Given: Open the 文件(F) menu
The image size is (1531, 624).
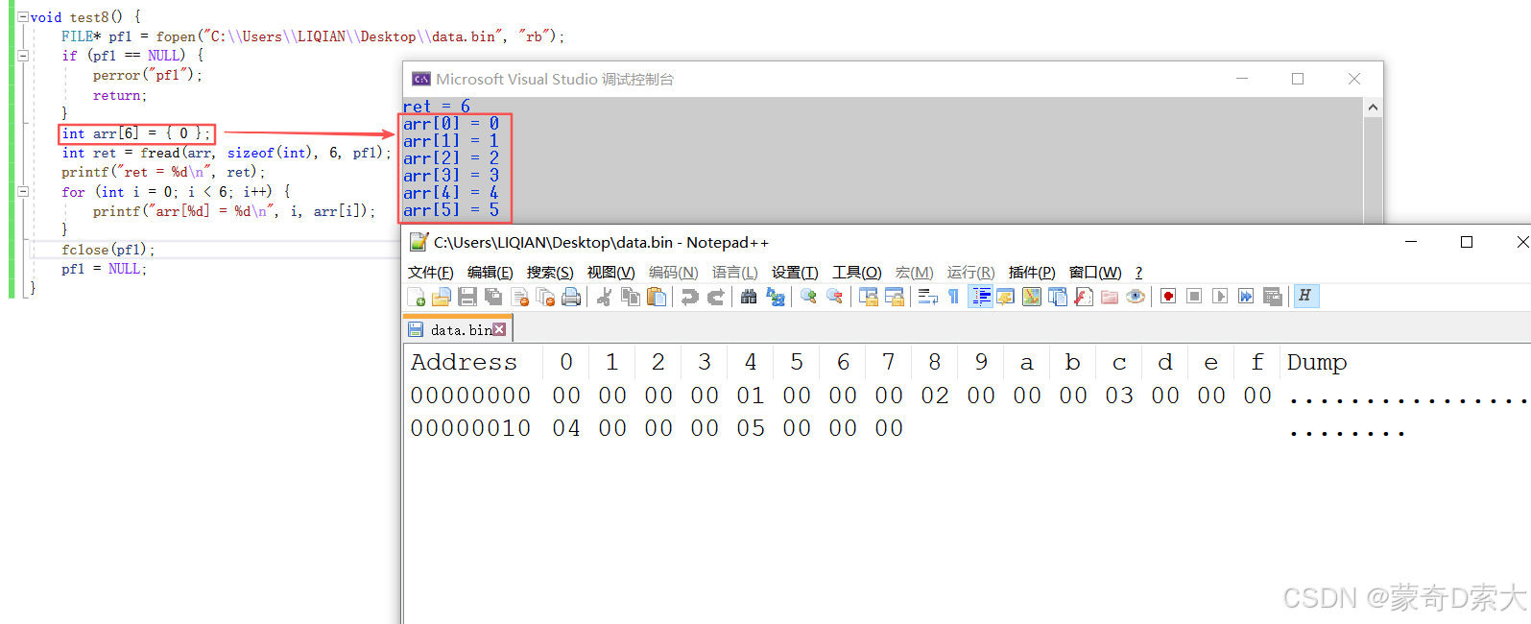Looking at the screenshot, I should (431, 273).
